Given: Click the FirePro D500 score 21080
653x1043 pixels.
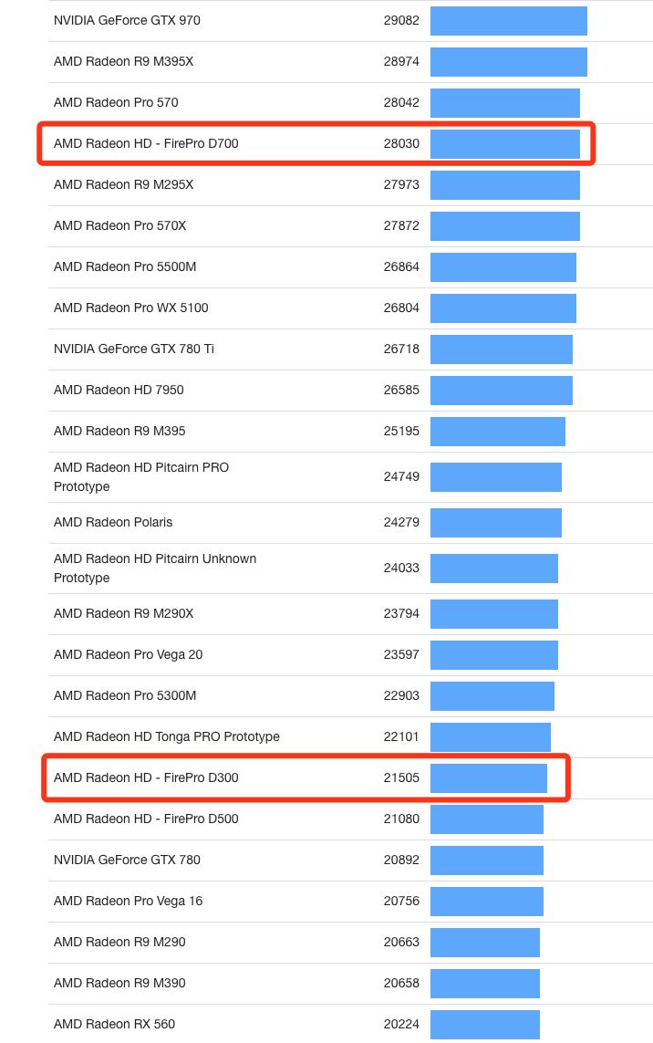Looking at the screenshot, I should [401, 819].
